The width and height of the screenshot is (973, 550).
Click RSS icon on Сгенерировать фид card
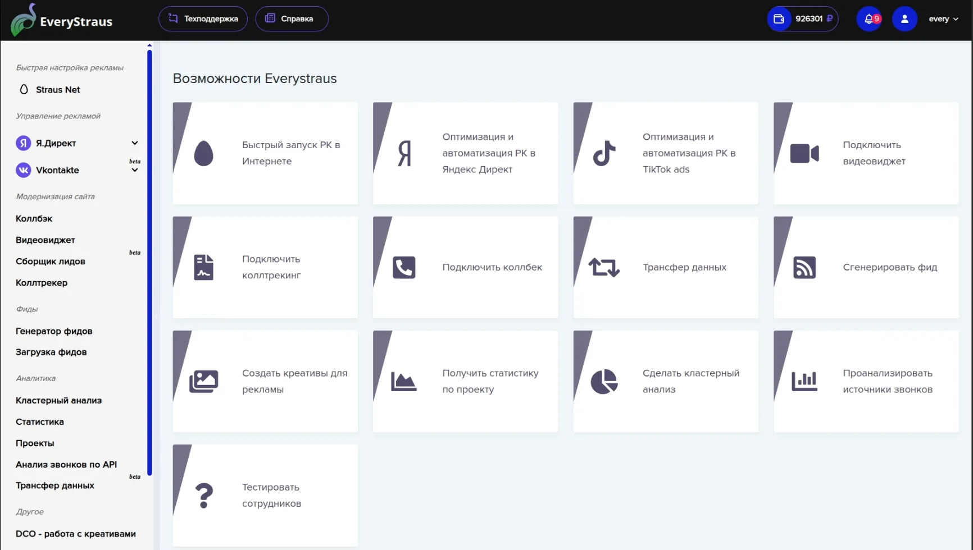tap(804, 267)
